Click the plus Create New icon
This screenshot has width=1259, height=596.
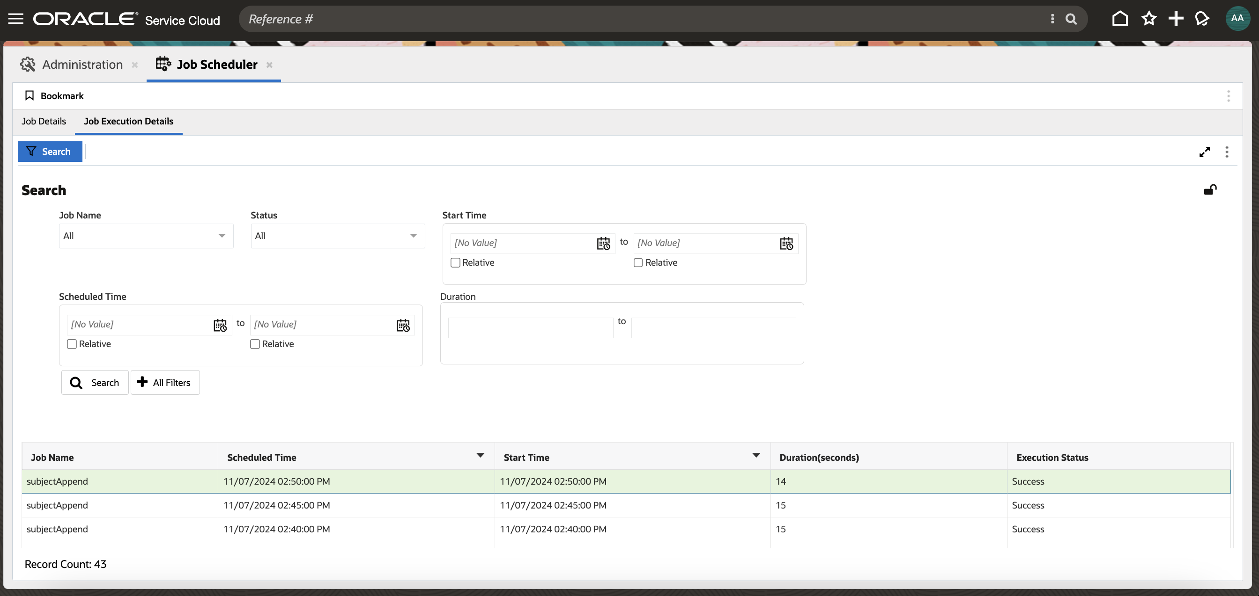coord(1176,19)
